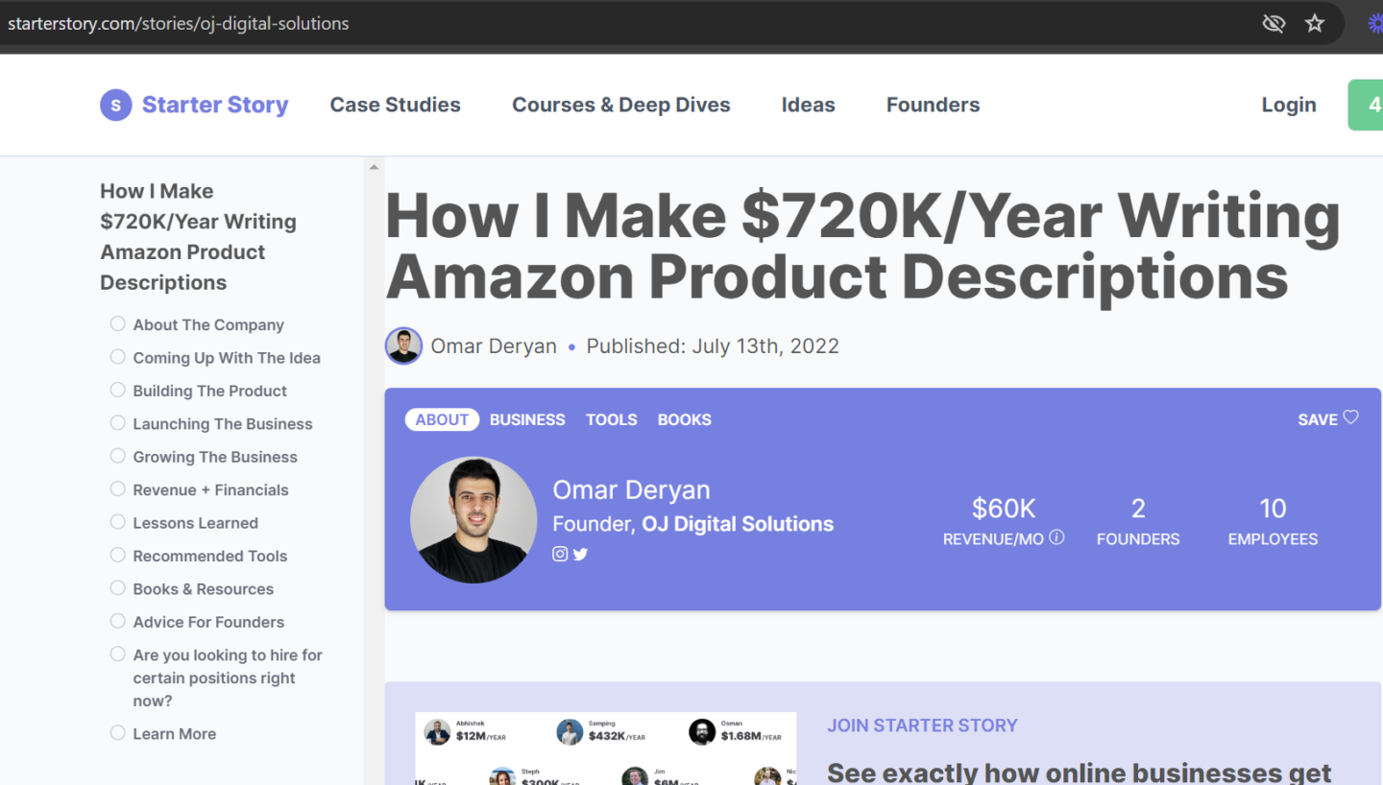Open the OJ Digital Solutions company link
The image size is (1383, 785).
(738, 524)
